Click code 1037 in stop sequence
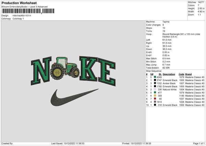 [x=182, y=99]
